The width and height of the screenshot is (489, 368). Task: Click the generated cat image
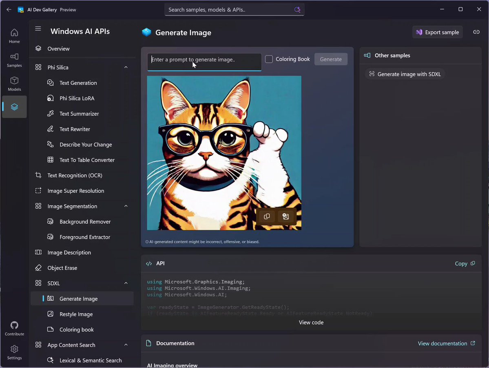coord(224,153)
